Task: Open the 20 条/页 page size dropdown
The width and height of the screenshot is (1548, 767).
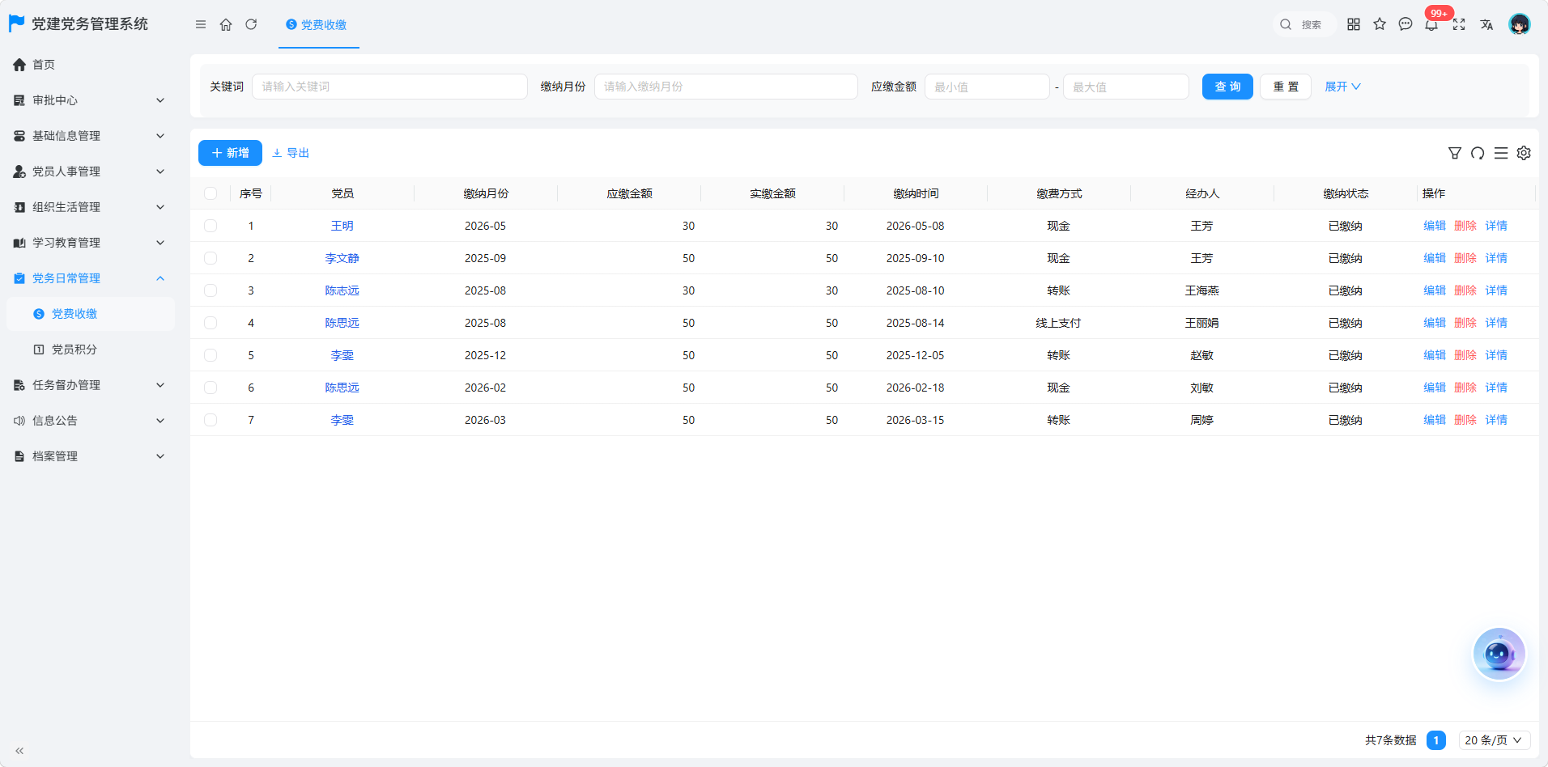Action: (1495, 740)
